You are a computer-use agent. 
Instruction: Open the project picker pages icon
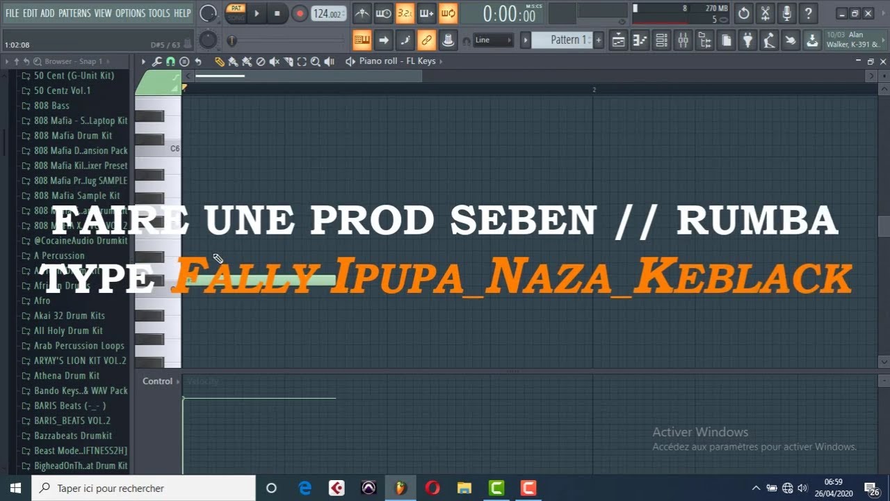pos(726,40)
